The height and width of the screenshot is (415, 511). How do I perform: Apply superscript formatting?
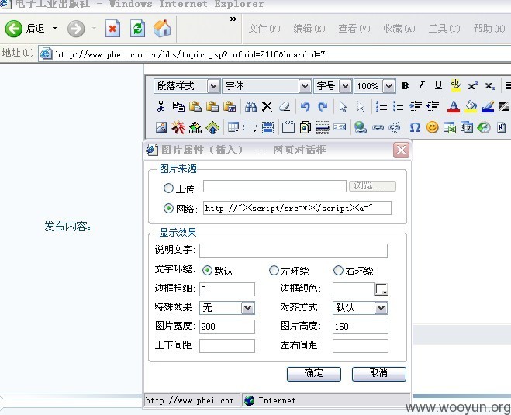pos(472,86)
